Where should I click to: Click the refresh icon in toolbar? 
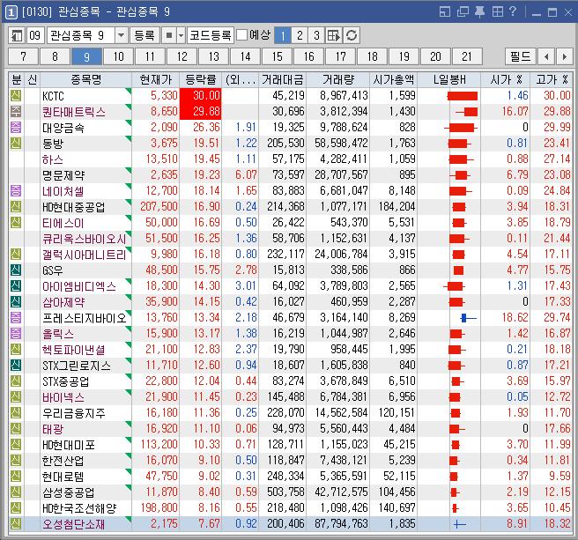tap(352, 35)
